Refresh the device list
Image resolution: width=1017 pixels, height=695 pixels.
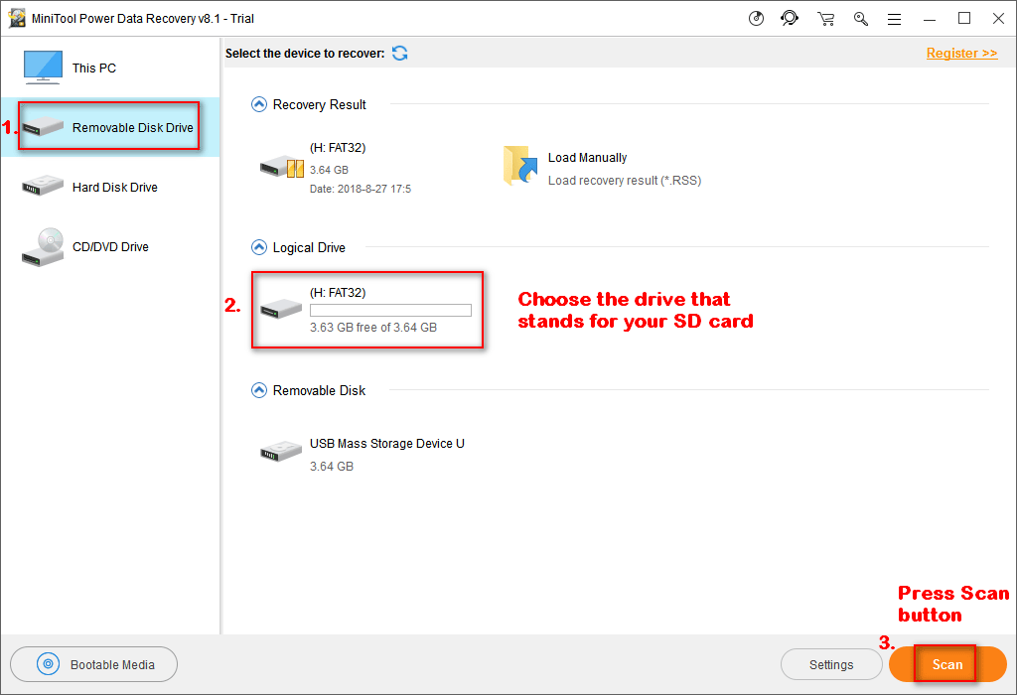pyautogui.click(x=400, y=54)
